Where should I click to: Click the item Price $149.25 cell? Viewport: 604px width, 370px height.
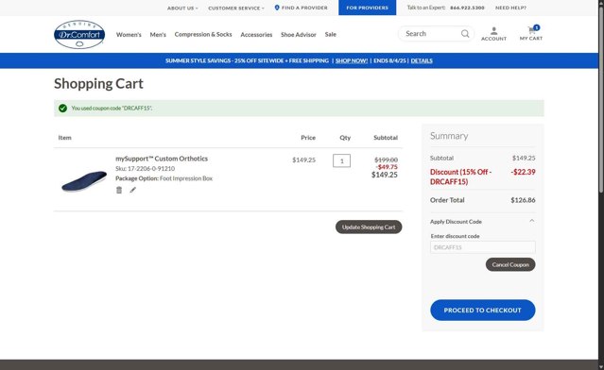304,160
